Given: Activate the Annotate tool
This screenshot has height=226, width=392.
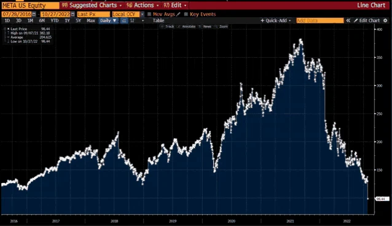Looking at the screenshot, I should pyautogui.click(x=187, y=26).
